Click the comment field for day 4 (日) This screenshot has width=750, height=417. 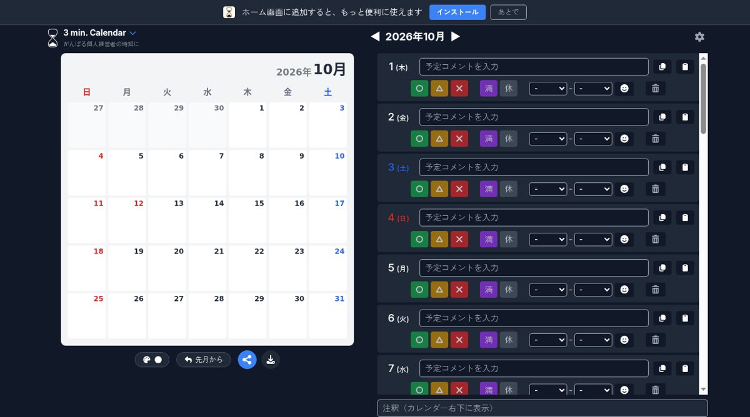coord(534,218)
